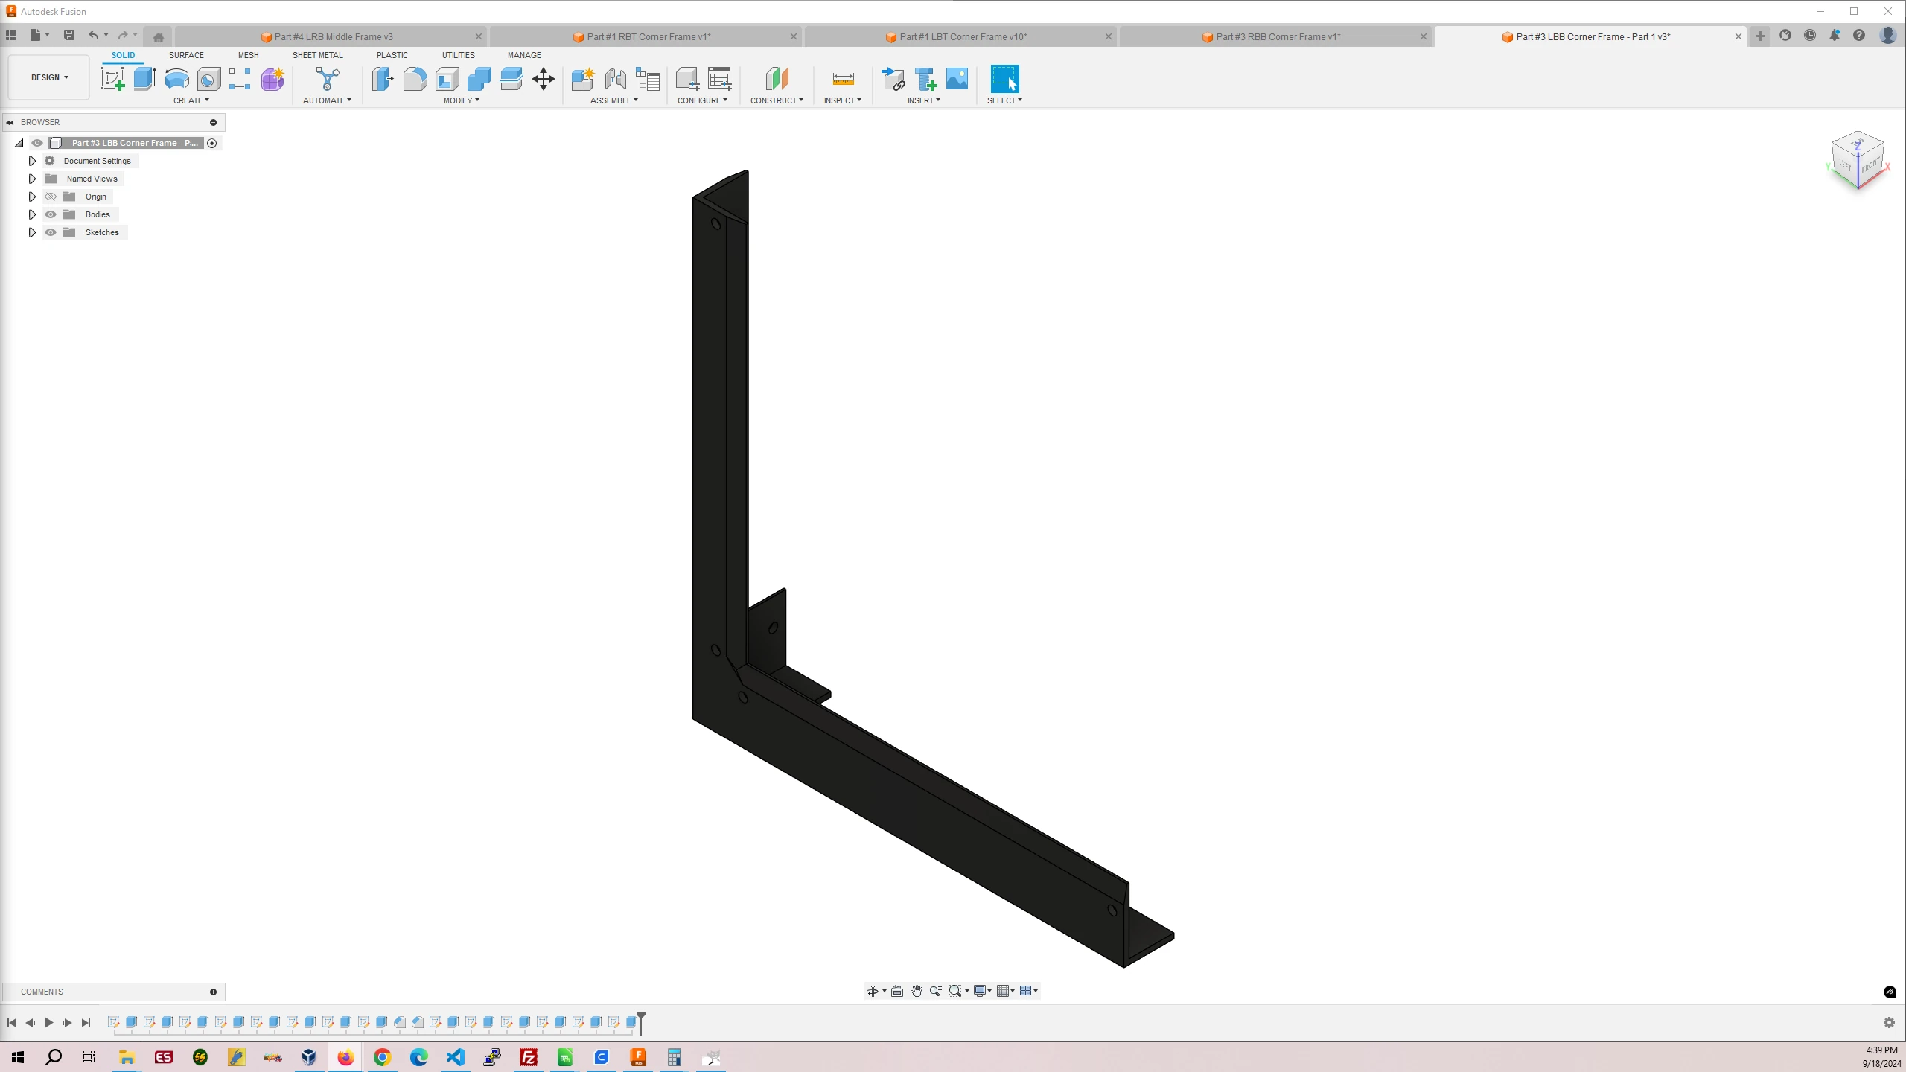Toggle visibility of Sketches folder
Viewport: 1906px width, 1072px height.
51,232
